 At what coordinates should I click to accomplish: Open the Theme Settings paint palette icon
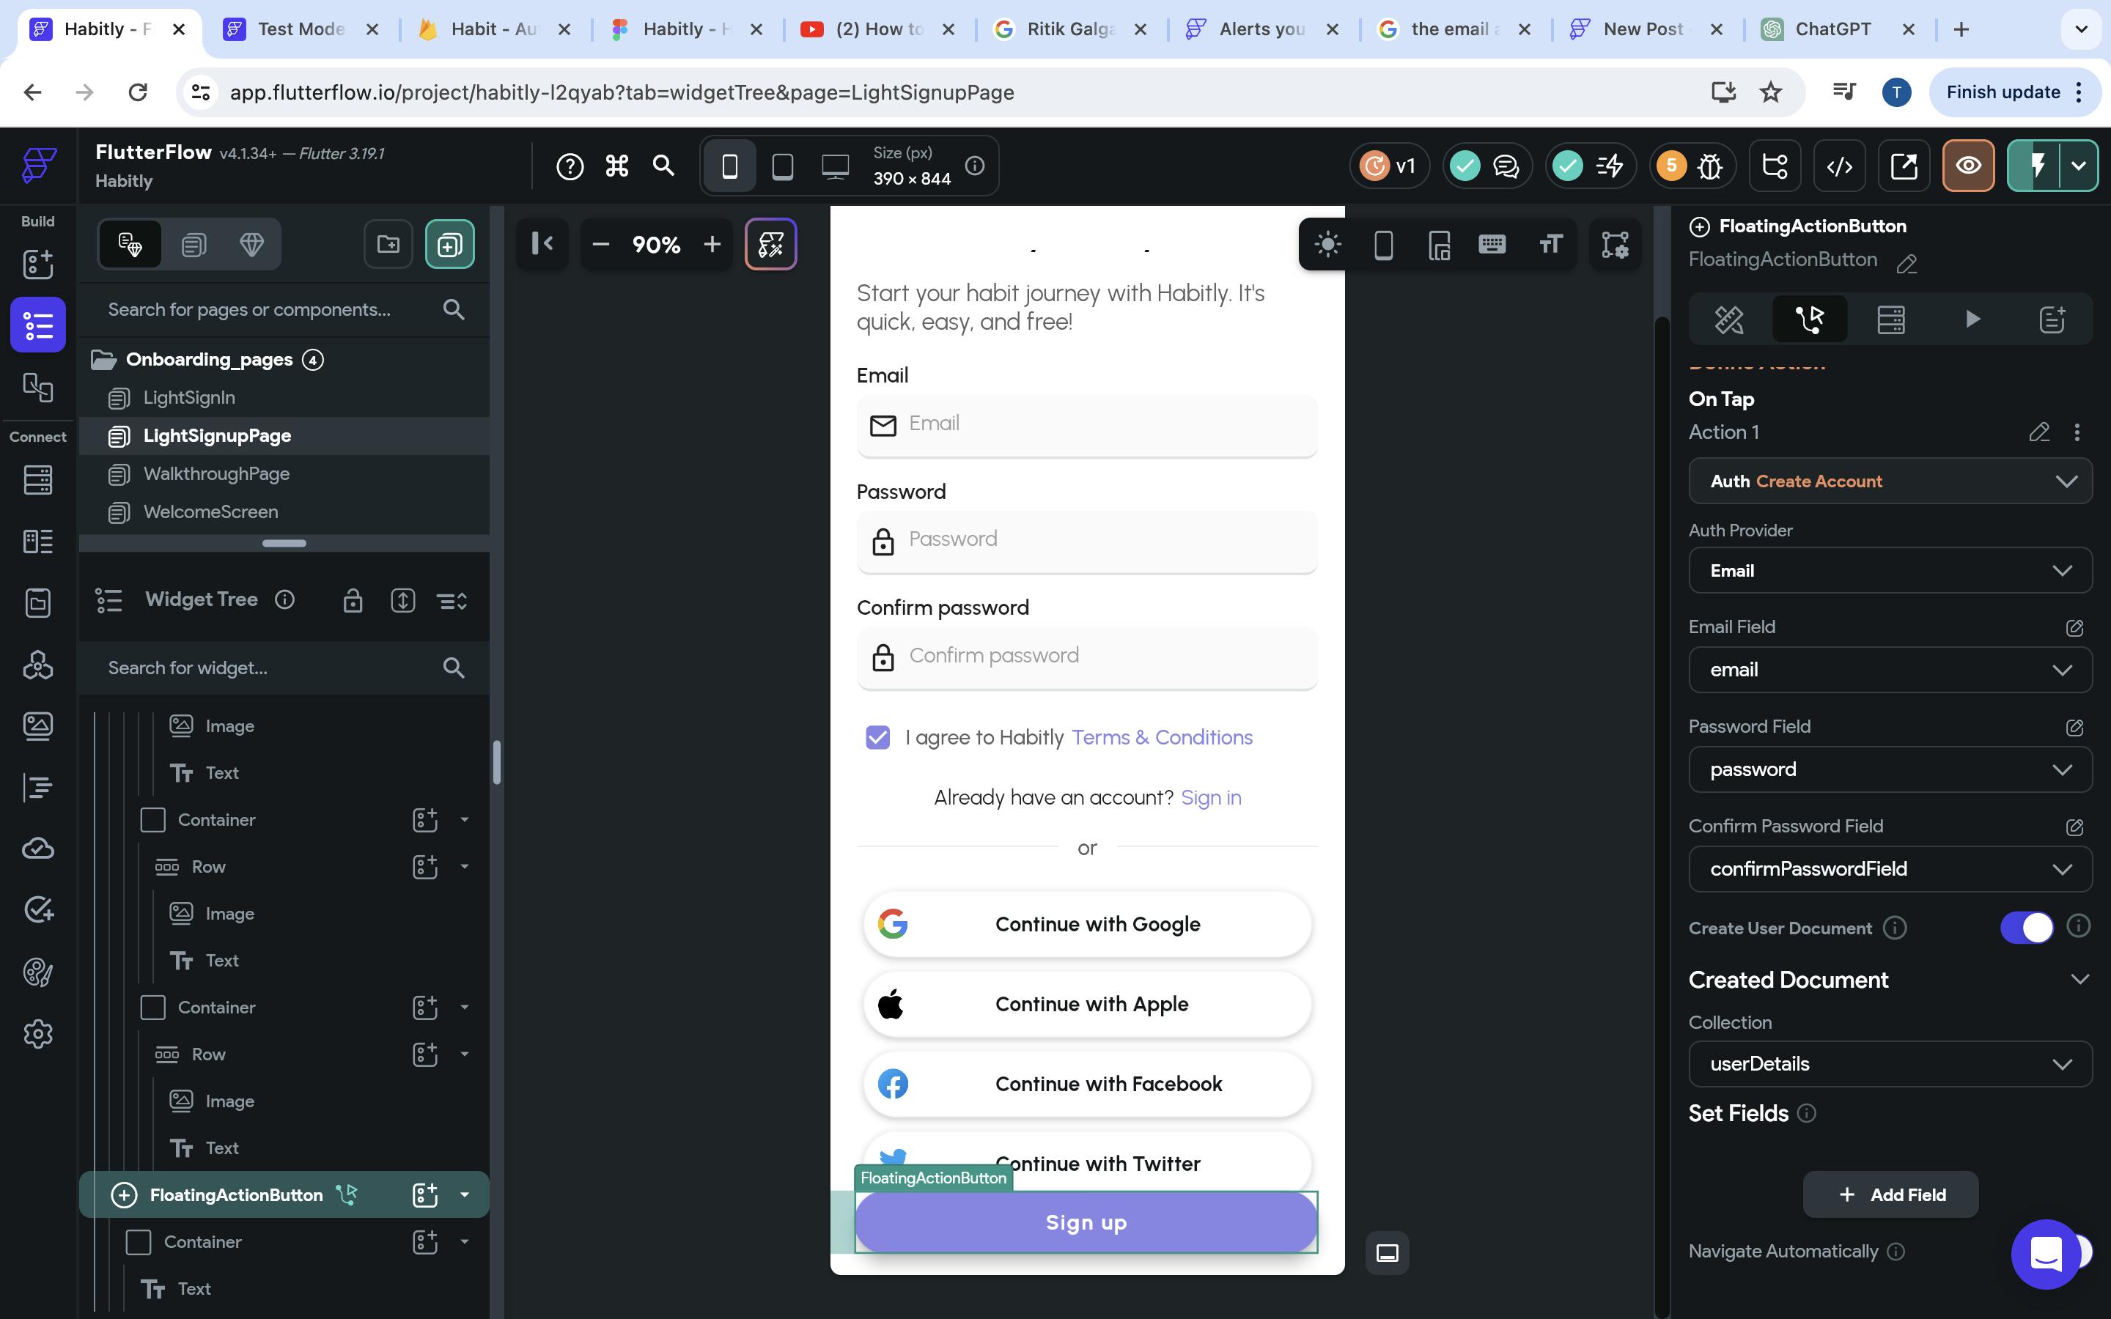click(x=37, y=972)
